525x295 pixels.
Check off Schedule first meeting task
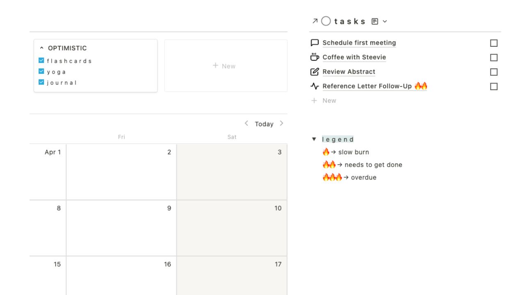click(494, 43)
